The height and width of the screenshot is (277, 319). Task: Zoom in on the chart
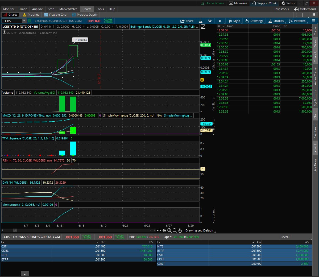click(x=169, y=230)
